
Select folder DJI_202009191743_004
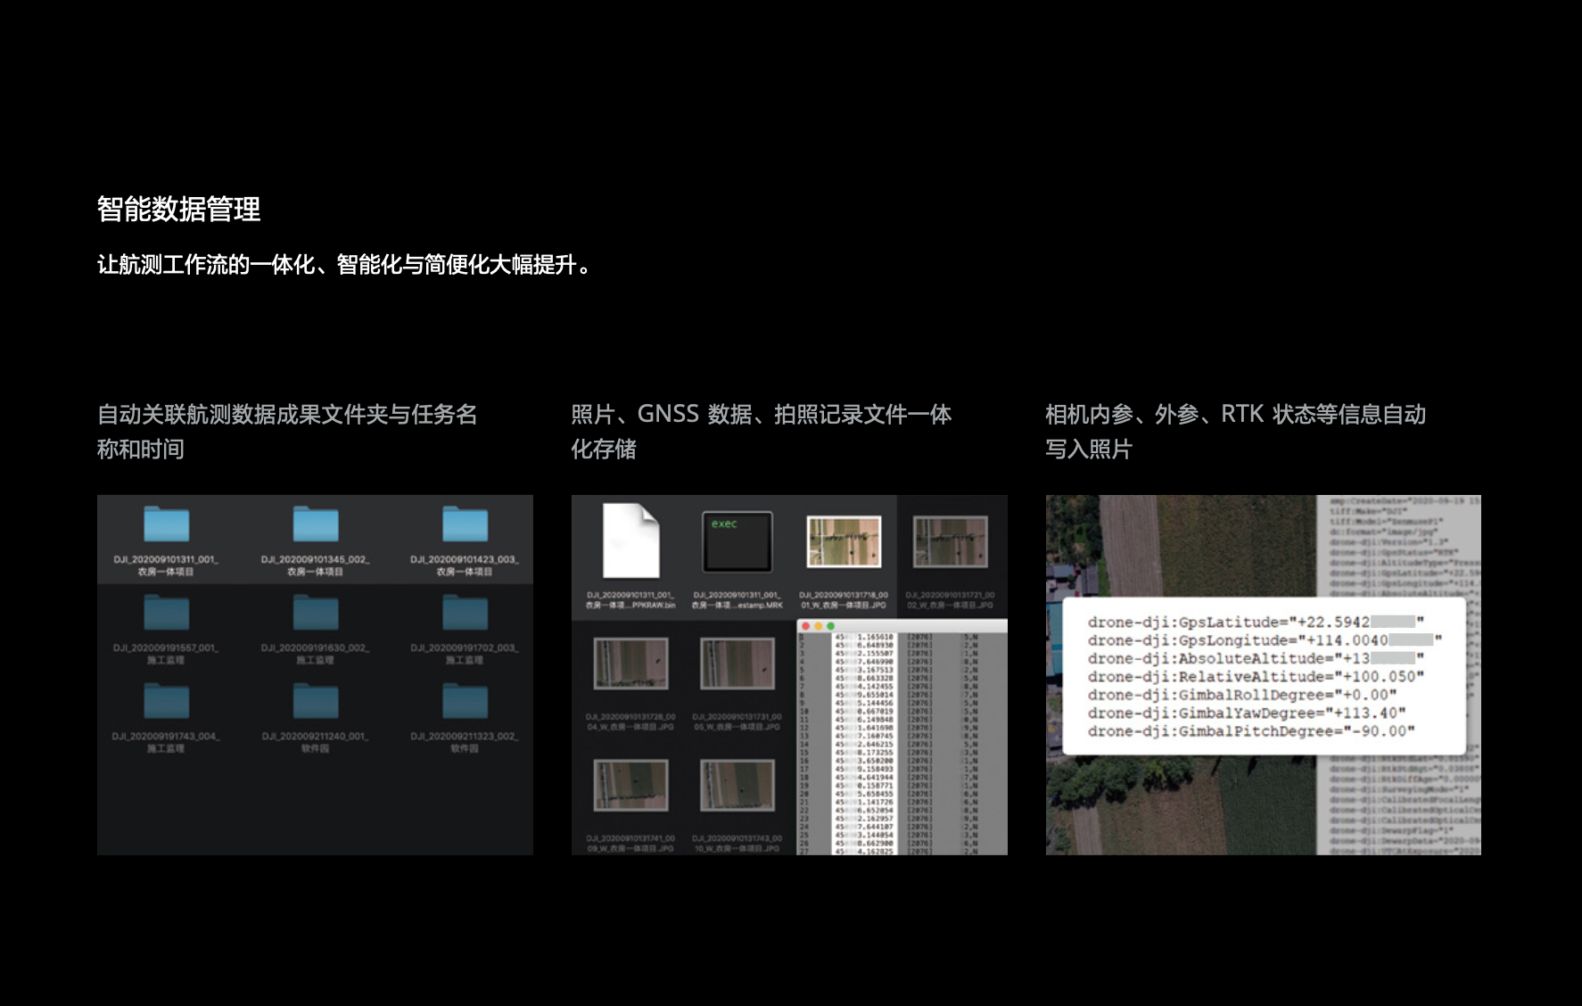166,702
